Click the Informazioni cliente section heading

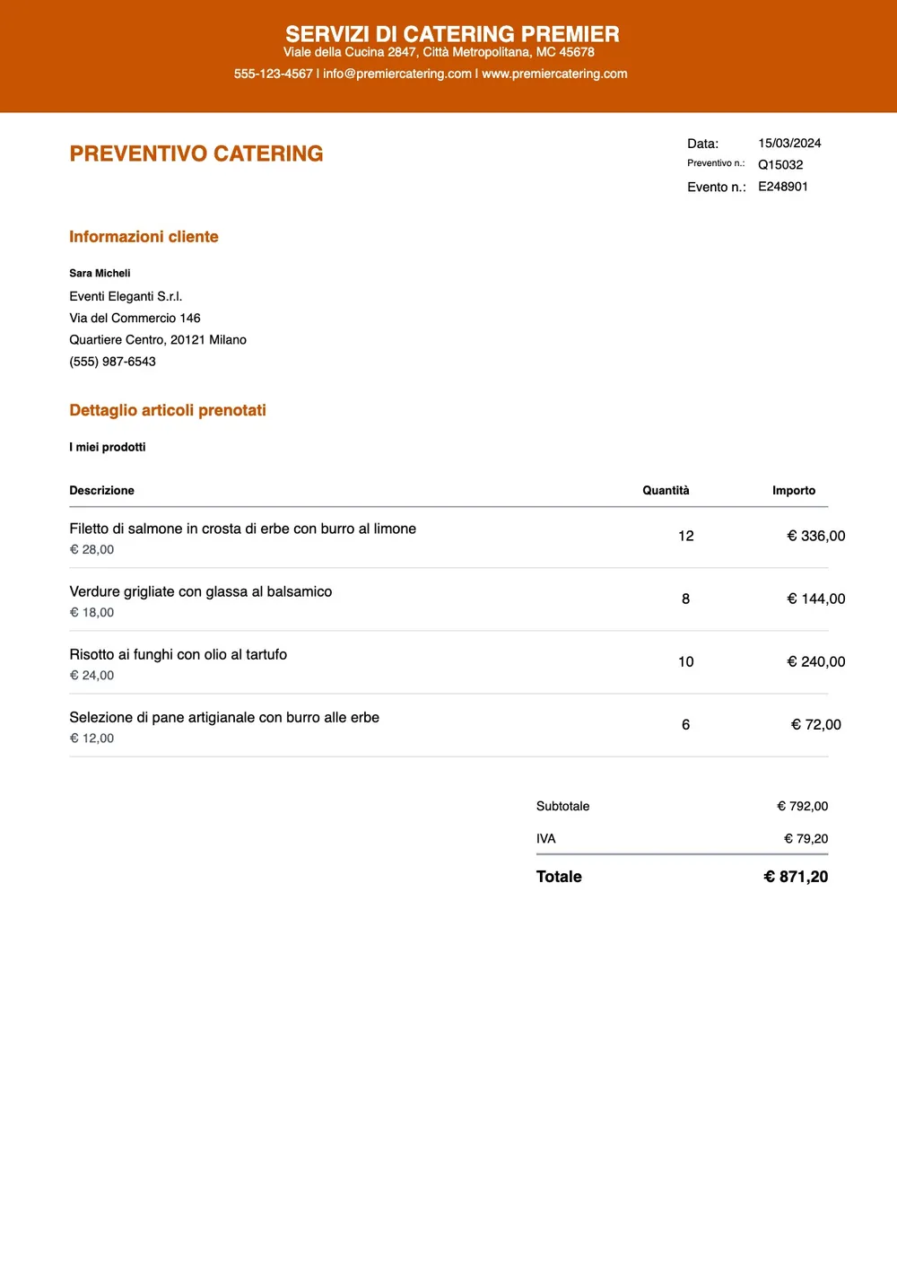click(144, 237)
